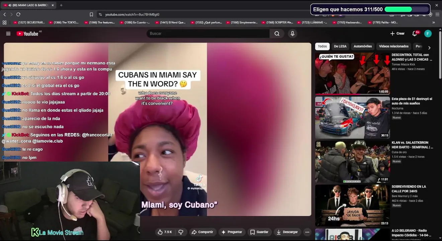Viewport: 442px width, 241px height.
Task: Open bookmark '(1327) SECUESTRAR...'
Action: point(28,22)
